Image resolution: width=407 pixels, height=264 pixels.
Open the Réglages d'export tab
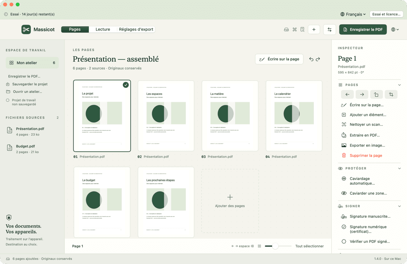[136, 29]
